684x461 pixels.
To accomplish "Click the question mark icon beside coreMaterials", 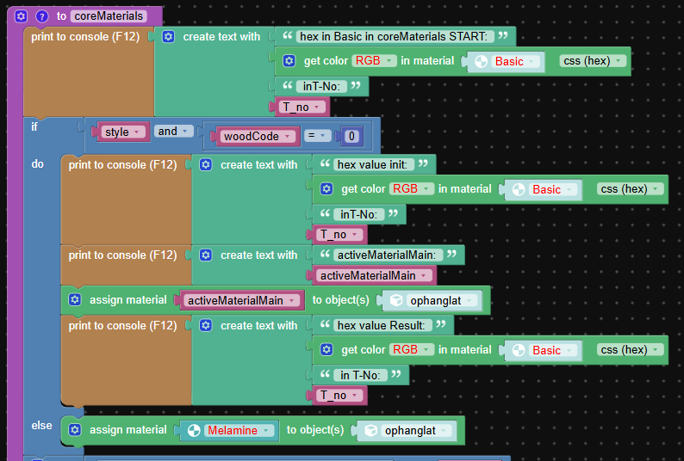I will 41,15.
